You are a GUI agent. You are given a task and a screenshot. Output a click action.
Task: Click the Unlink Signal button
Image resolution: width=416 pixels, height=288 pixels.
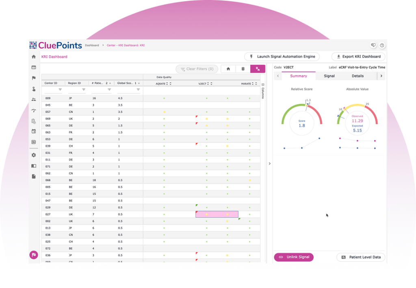294,257
